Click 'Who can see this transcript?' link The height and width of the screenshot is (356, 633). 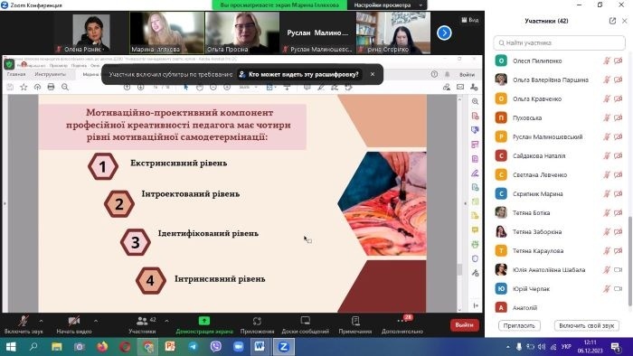tap(298, 75)
